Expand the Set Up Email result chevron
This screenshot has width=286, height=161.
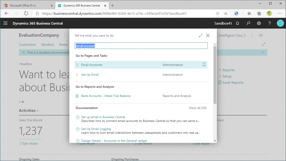tap(77, 75)
